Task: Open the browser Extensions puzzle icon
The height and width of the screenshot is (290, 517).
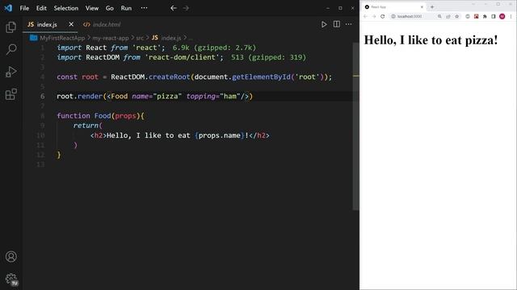Action: pos(485,16)
